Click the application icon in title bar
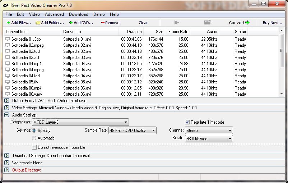Image resolution: width=288 pixels, height=183 pixels. [6, 5]
